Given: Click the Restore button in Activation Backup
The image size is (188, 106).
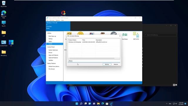Looking at the screenshot, I should pyautogui.click(x=116, y=64).
